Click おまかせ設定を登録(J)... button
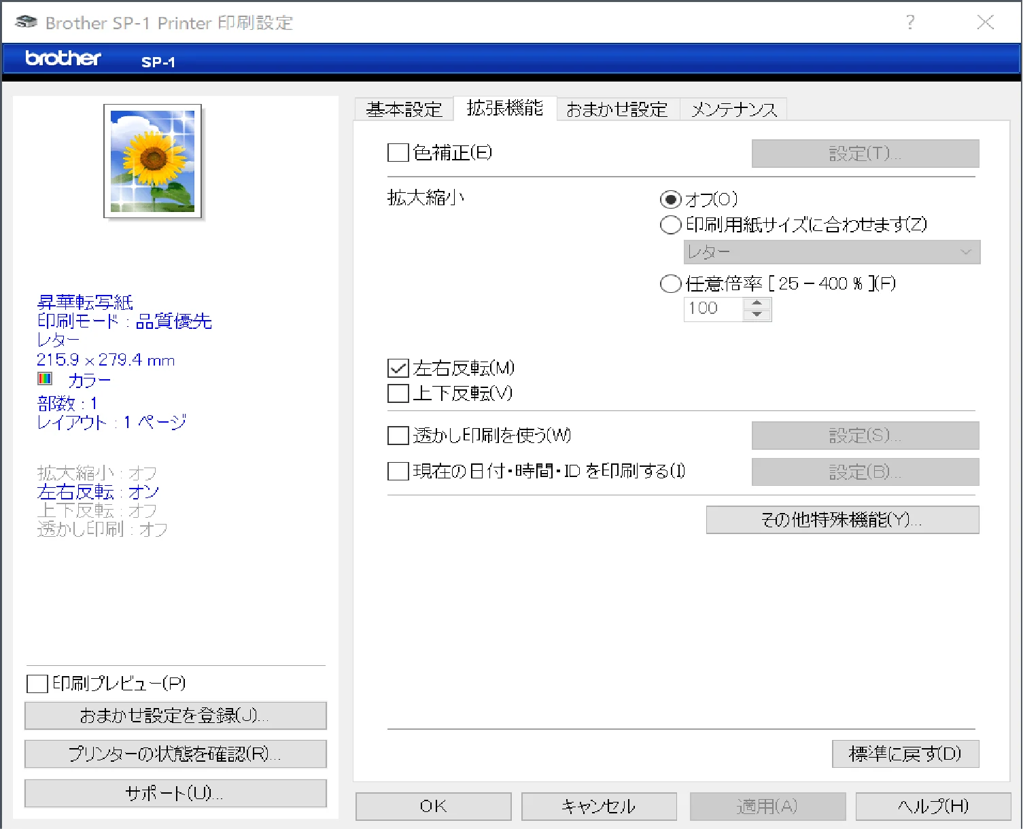 point(175,716)
